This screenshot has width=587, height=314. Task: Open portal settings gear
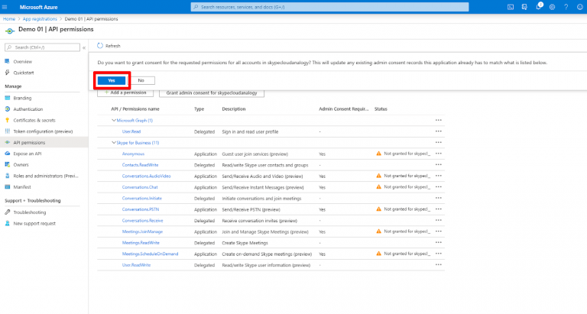click(x=552, y=7)
